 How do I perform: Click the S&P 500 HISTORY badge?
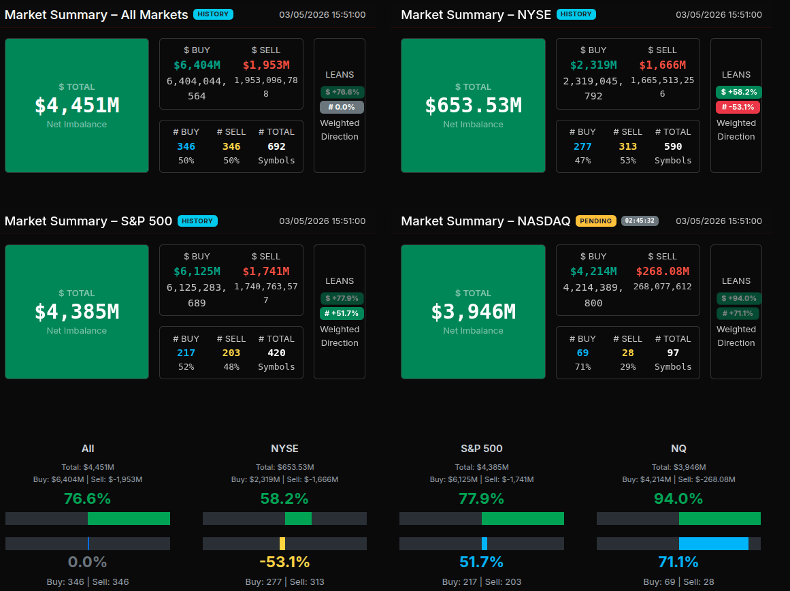(197, 221)
